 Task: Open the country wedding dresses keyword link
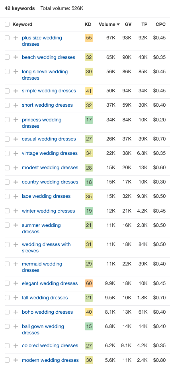(x=50, y=182)
